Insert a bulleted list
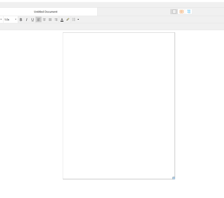The height and width of the screenshot is (198, 224). (74, 19)
